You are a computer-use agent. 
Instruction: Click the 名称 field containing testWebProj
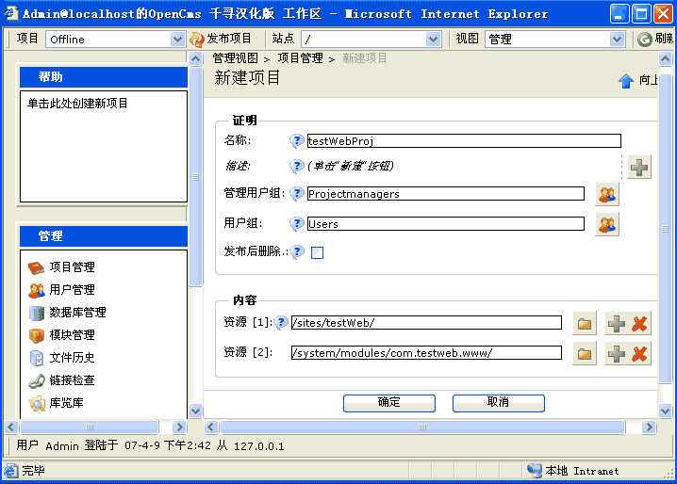click(464, 140)
